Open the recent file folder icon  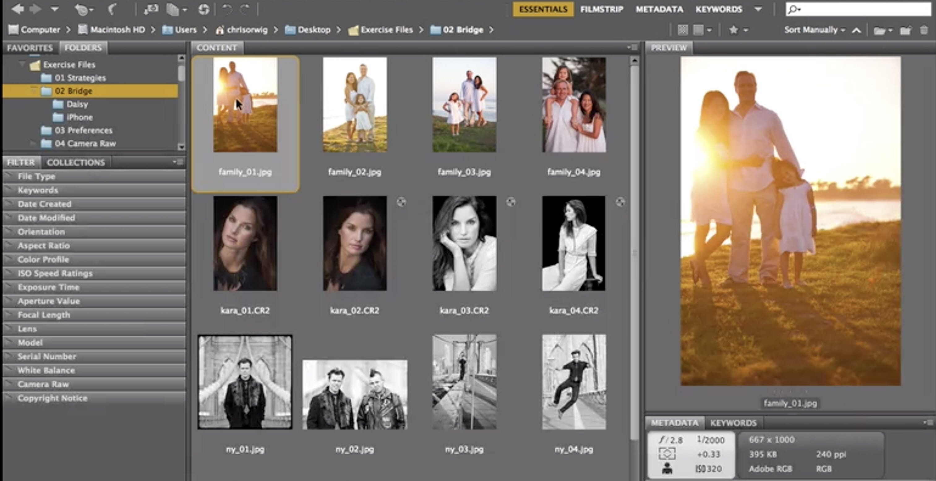tap(883, 31)
